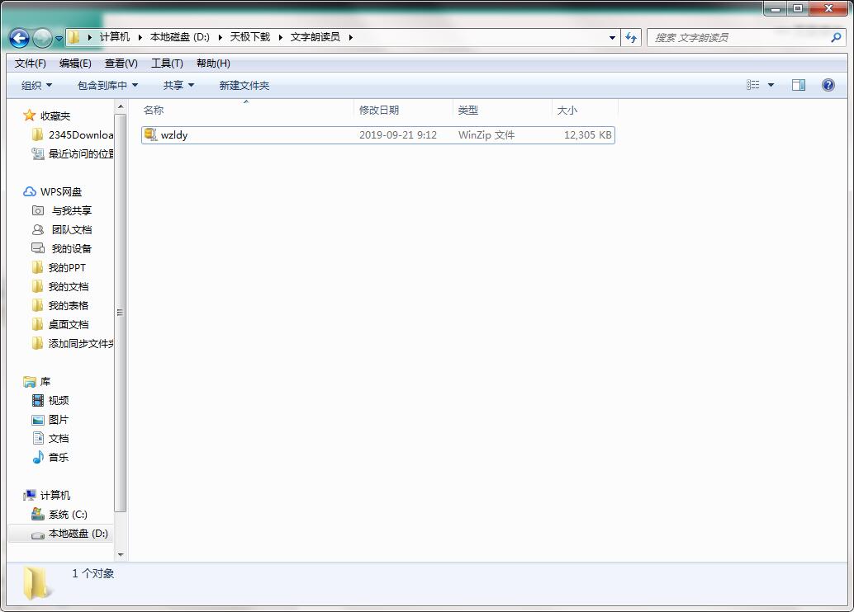The height and width of the screenshot is (612, 854).
Task: Open help with the question mark icon
Action: point(828,85)
